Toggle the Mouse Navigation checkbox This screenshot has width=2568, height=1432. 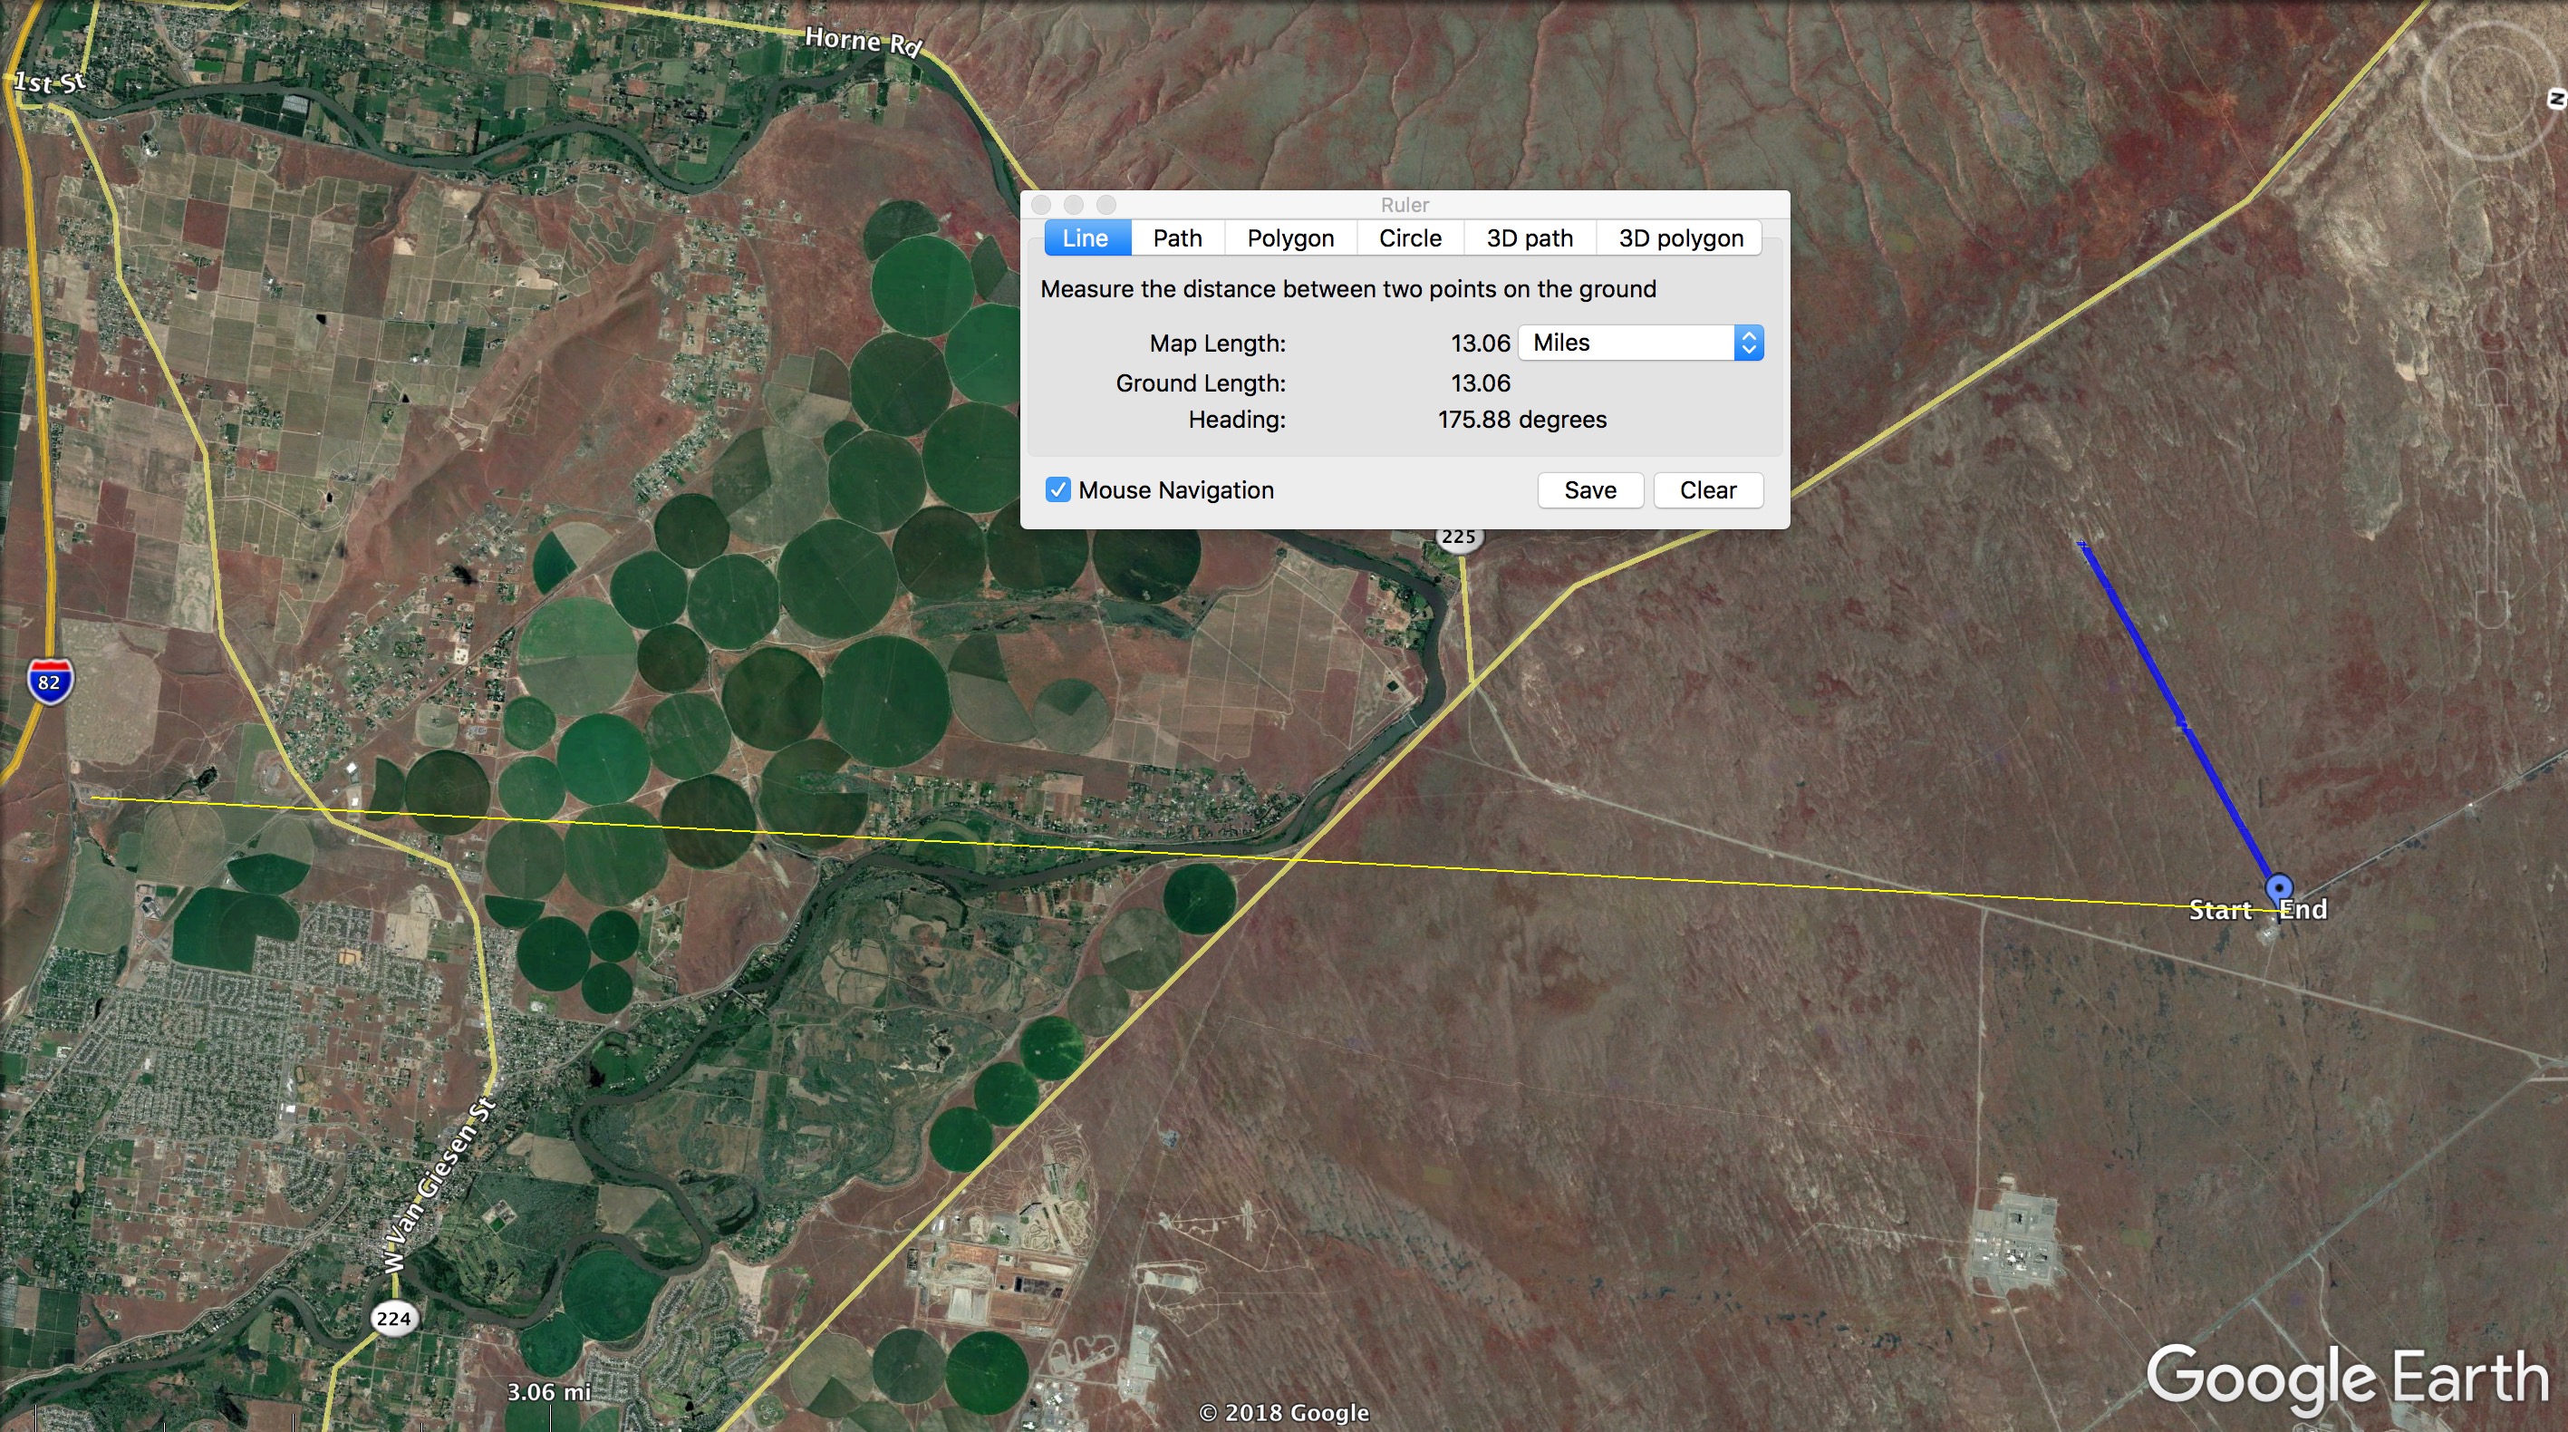point(1057,489)
